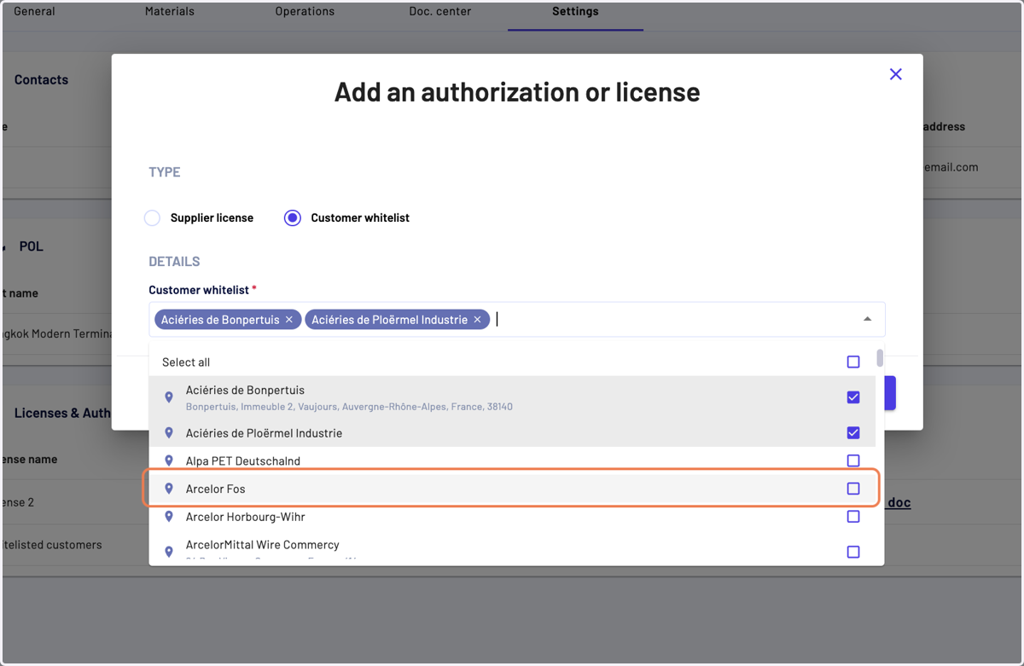Click the Select all label

point(186,362)
